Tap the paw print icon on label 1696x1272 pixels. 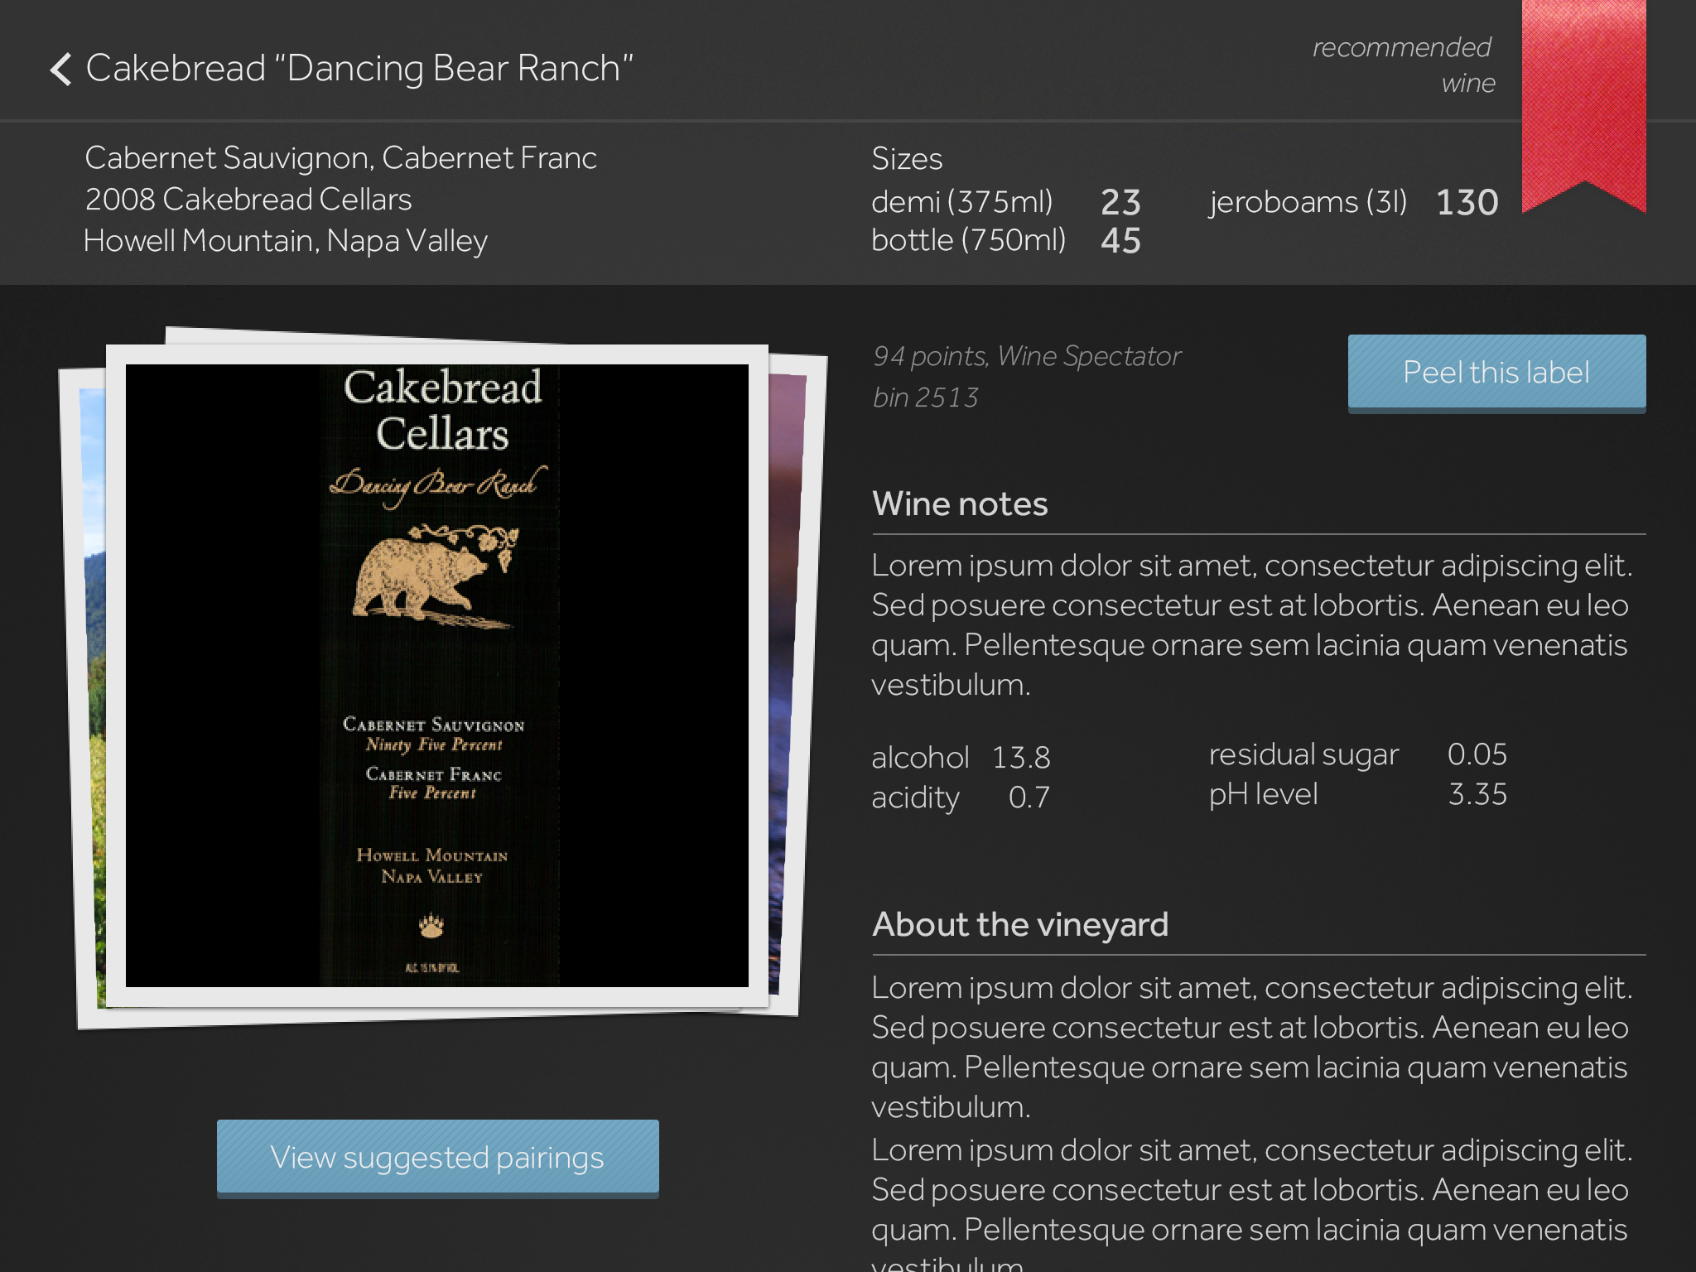(431, 925)
